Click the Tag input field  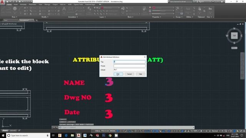pyautogui.click(x=130, y=62)
